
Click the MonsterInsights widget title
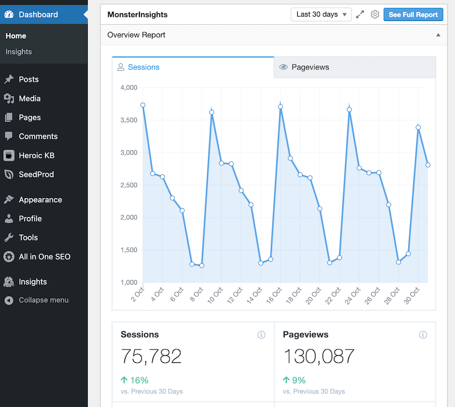137,15
